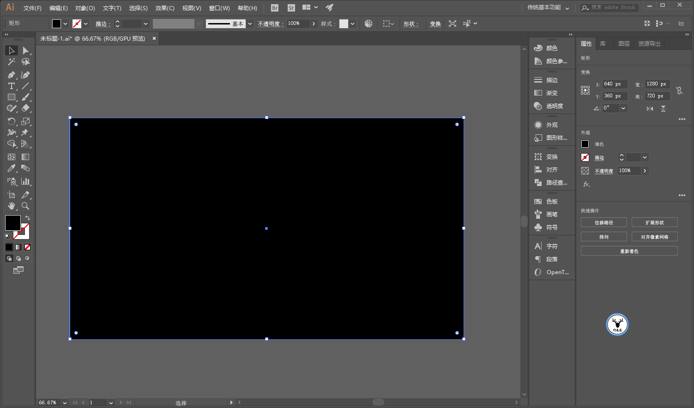Switch to Gradient fill mode button
This screenshot has width=694, height=408.
click(x=18, y=247)
